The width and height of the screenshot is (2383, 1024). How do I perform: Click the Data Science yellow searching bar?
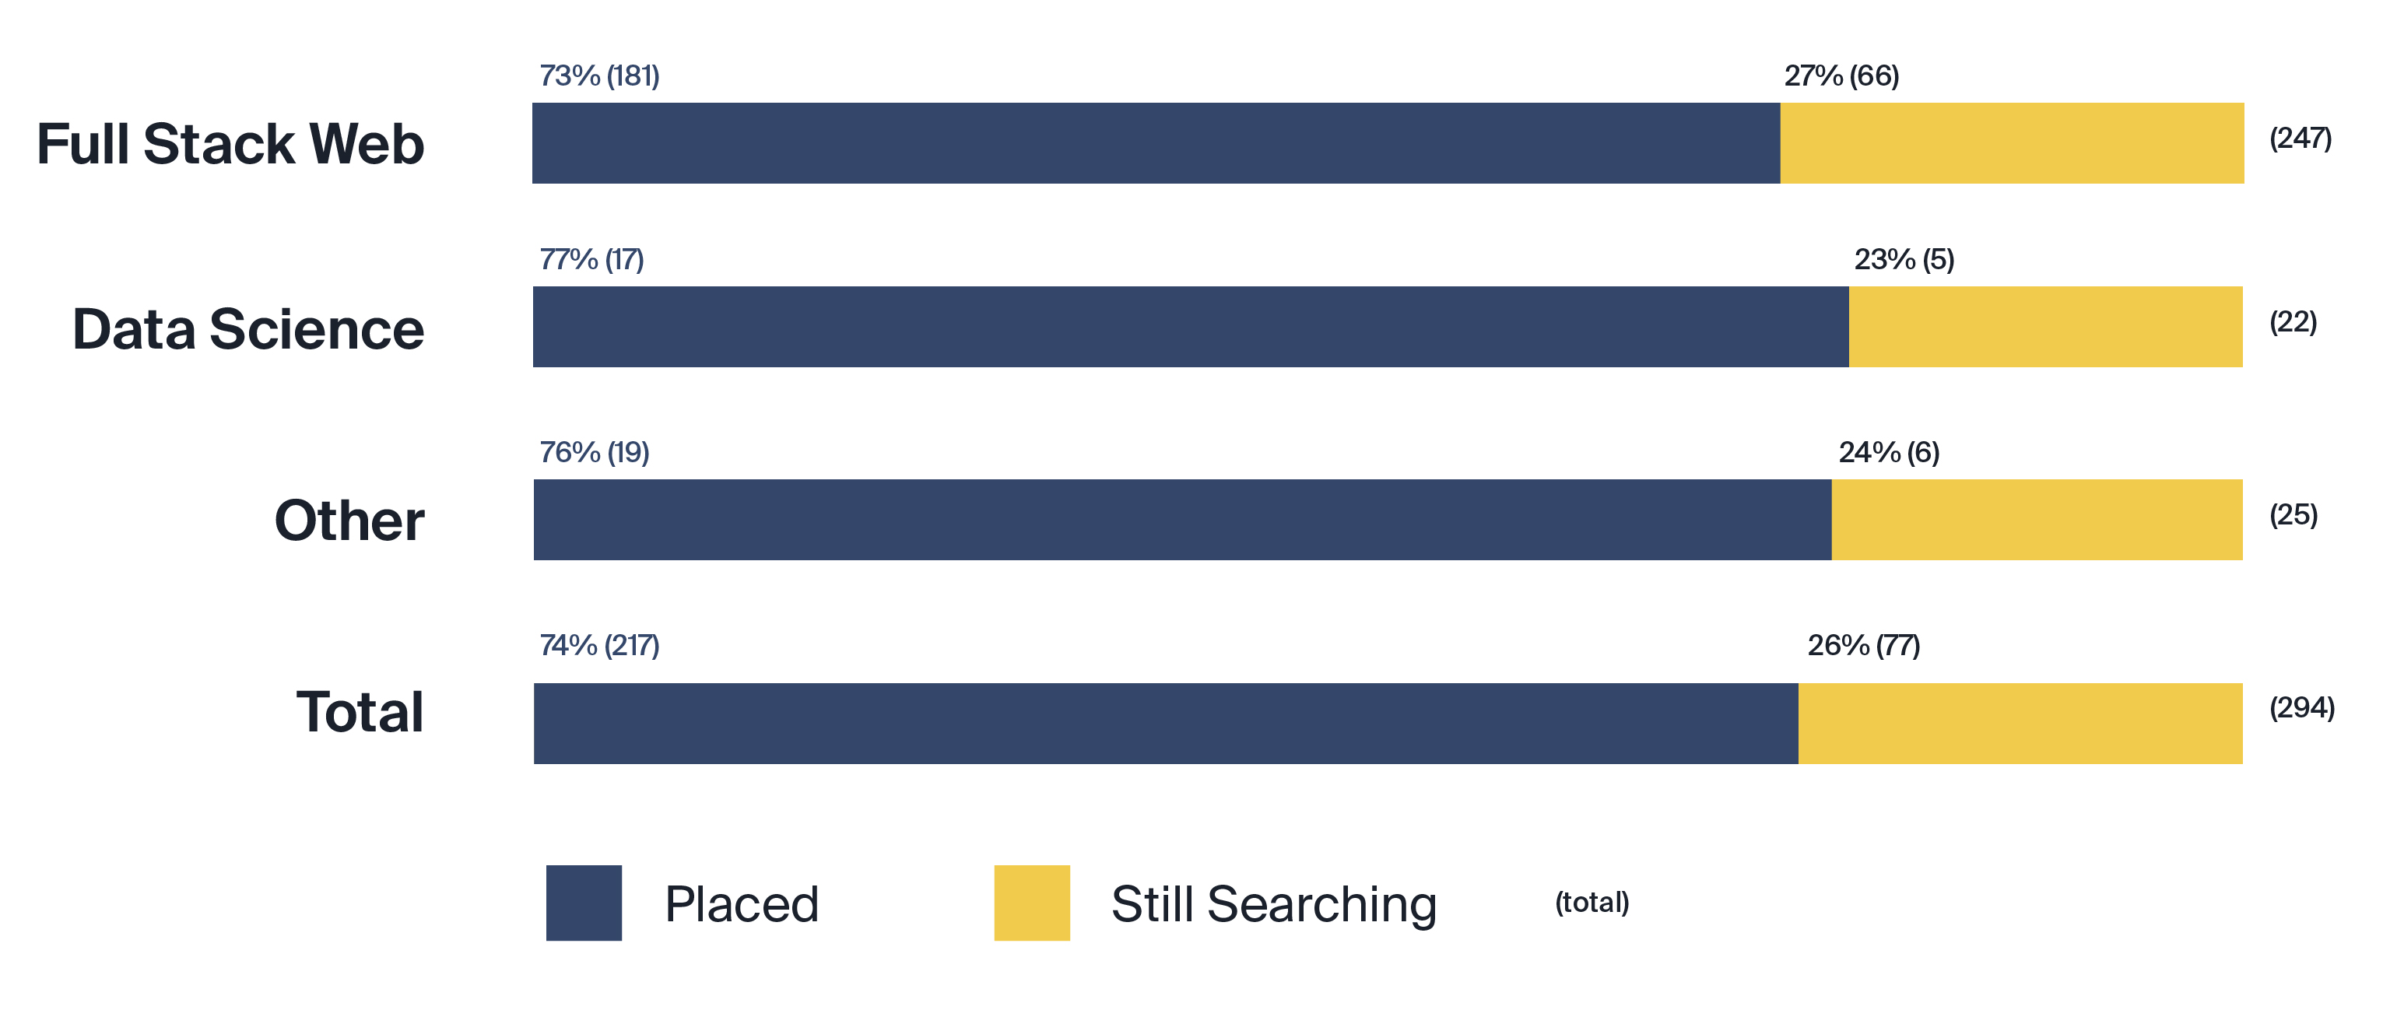2046,327
